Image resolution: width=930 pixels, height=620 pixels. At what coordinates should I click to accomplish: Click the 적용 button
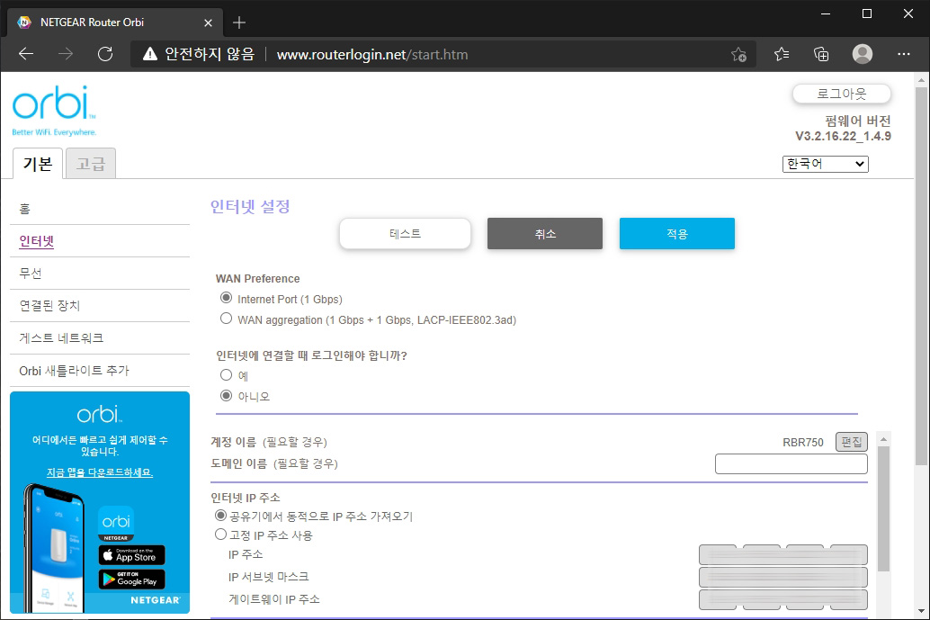coord(676,234)
